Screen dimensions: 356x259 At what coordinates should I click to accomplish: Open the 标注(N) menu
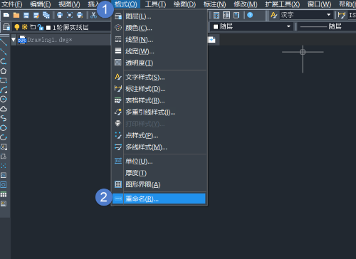coord(214,4)
